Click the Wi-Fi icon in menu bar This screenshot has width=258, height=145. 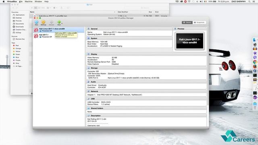click(x=189, y=2)
